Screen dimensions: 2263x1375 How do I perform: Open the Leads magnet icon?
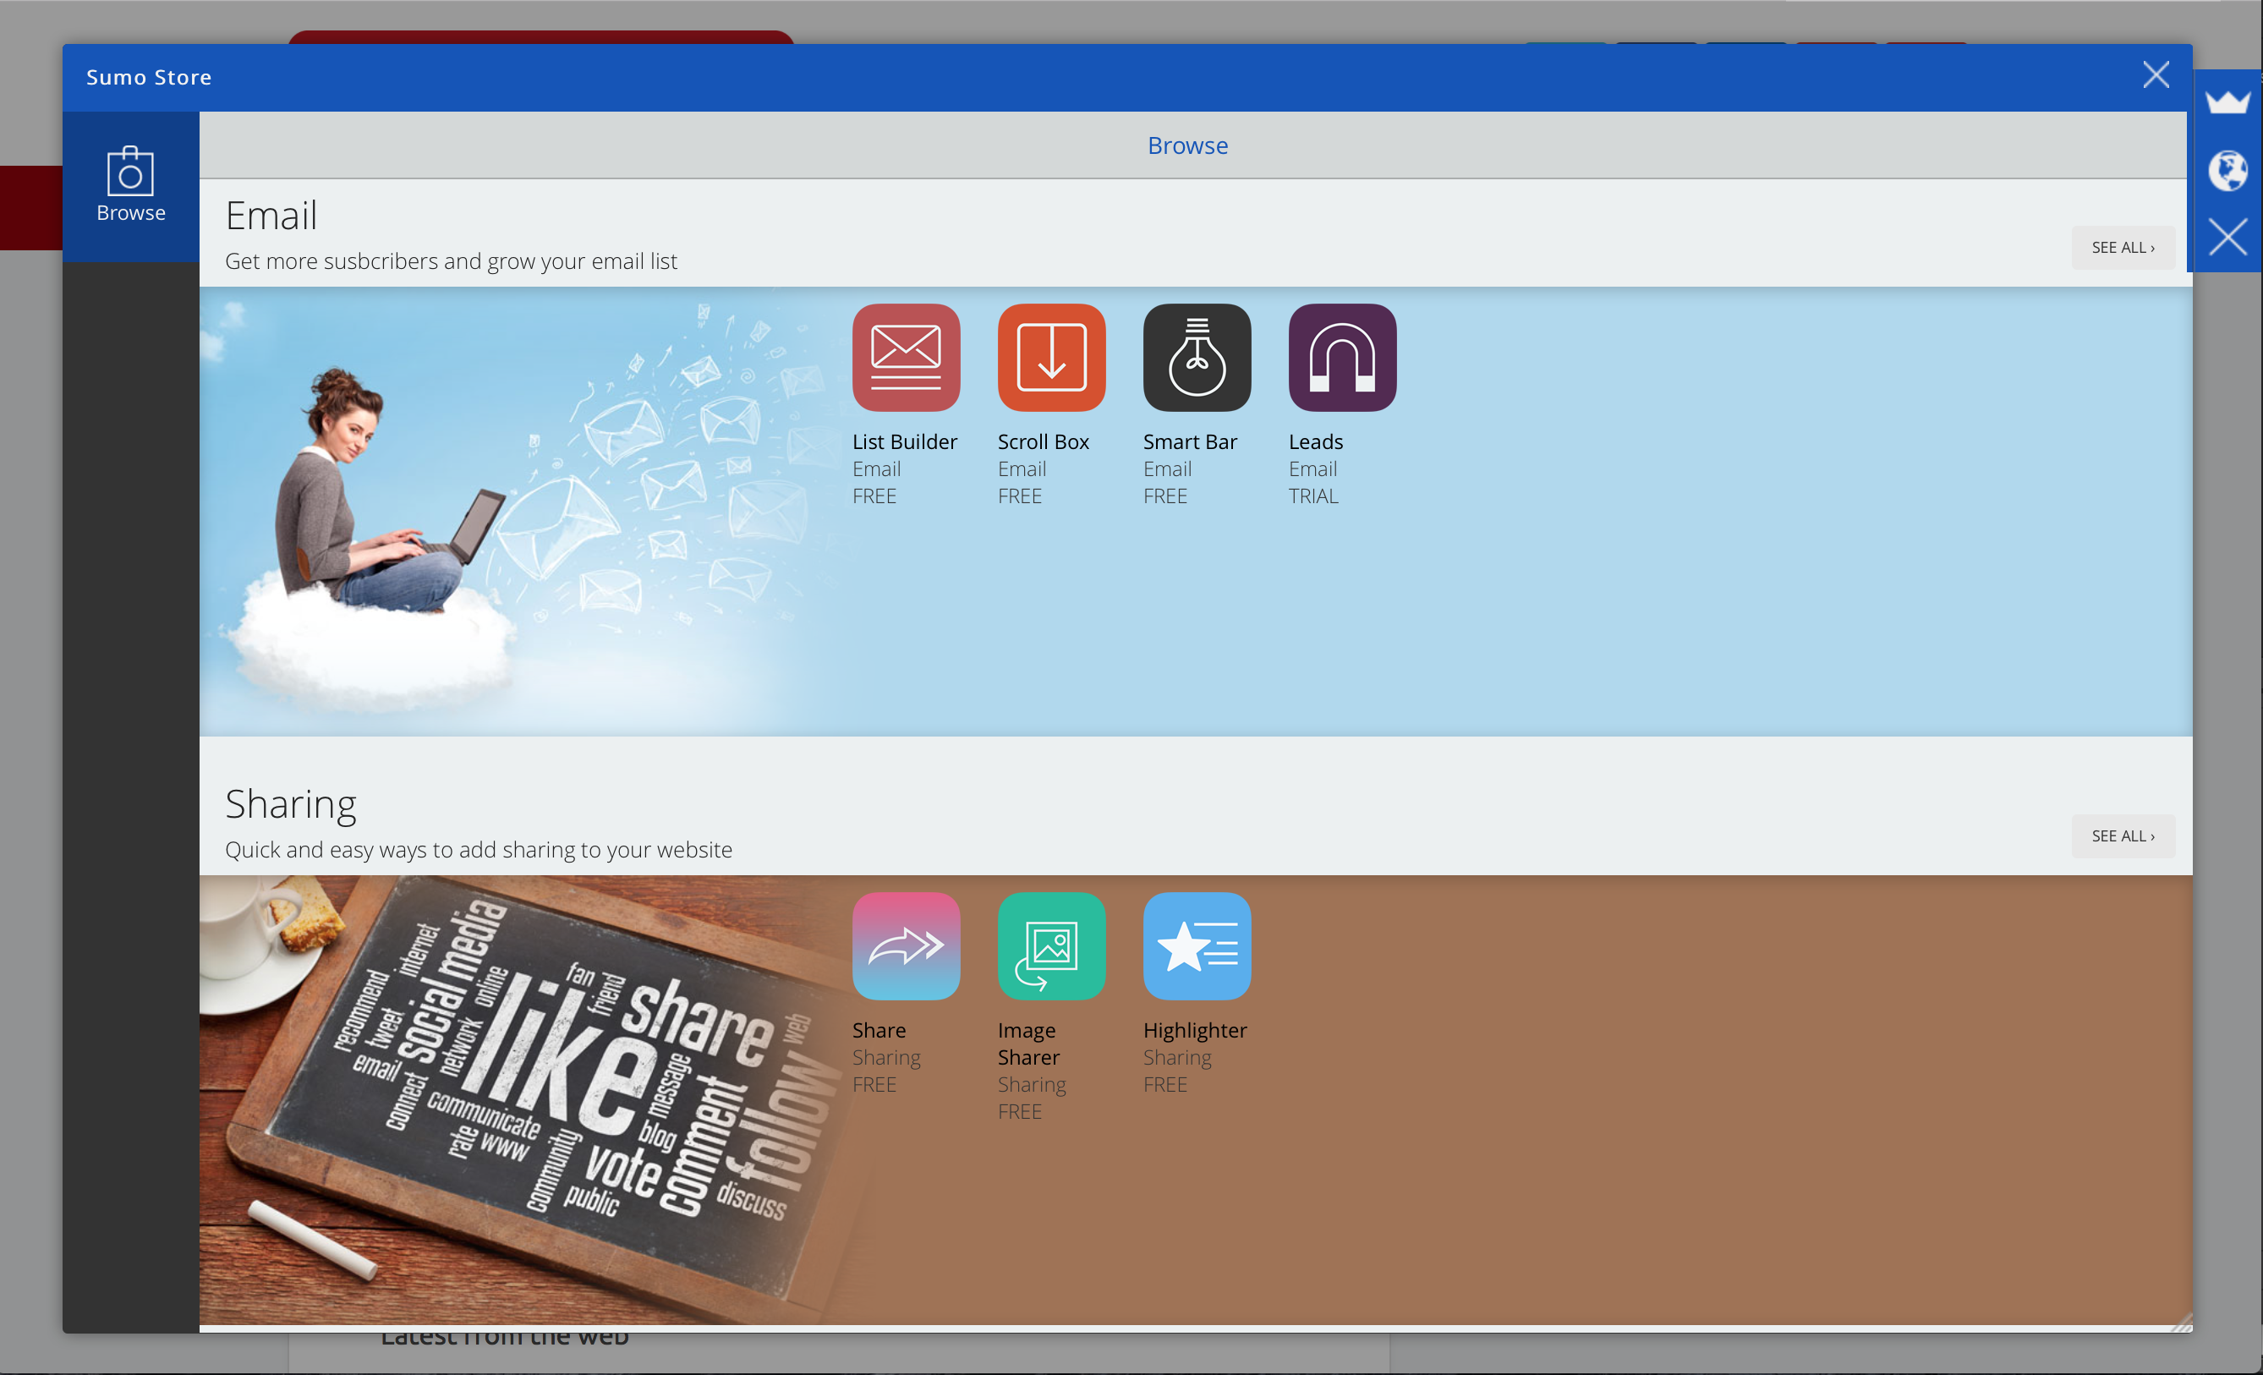point(1341,358)
